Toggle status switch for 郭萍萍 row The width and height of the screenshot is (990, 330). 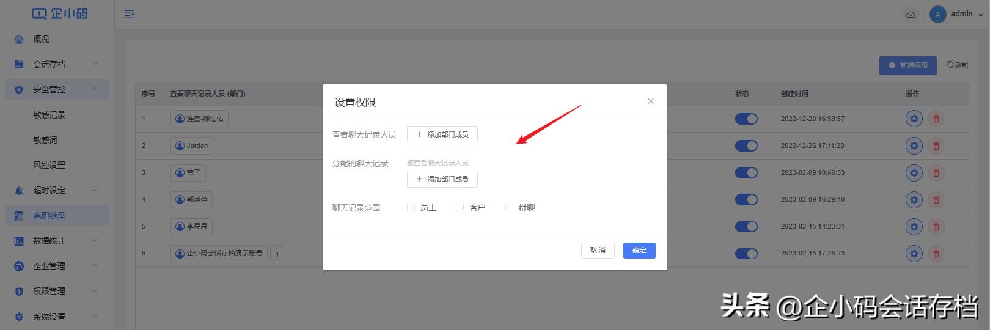click(746, 199)
